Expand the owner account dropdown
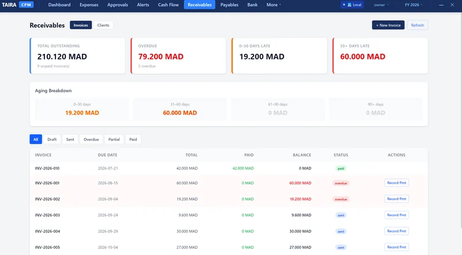This screenshot has height=255, width=462. (381, 5)
